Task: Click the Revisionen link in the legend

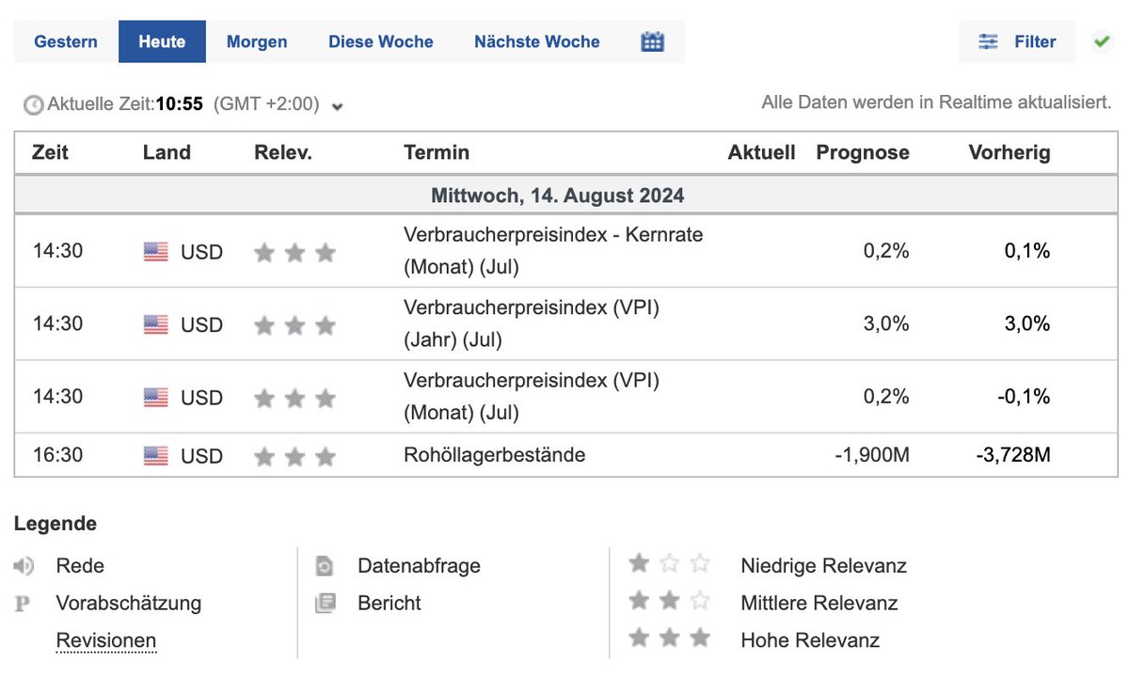Action: [106, 641]
